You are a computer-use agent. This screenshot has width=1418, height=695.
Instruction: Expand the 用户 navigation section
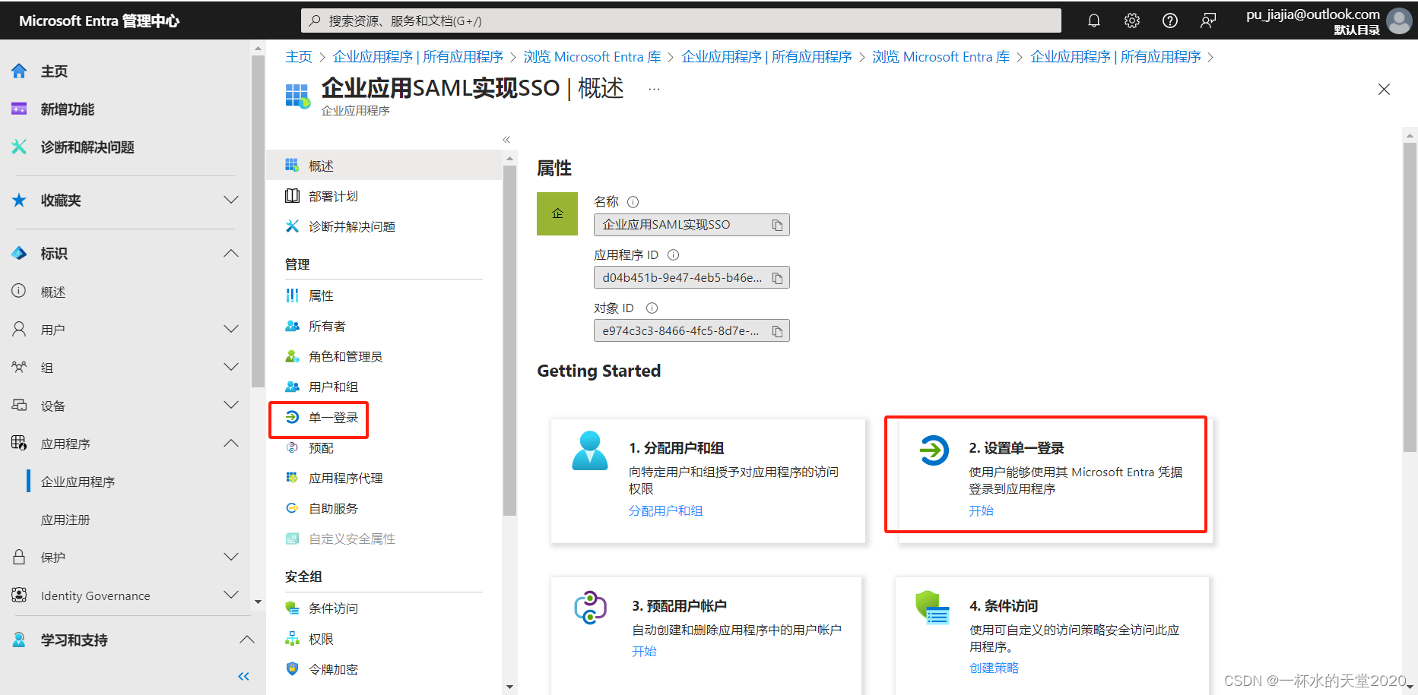230,328
